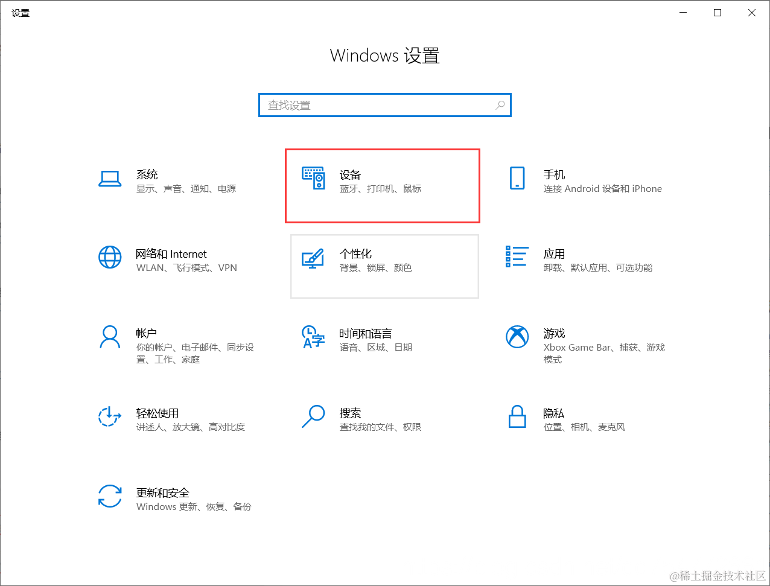Open the 手机 category title
This screenshot has height=586, width=770.
tap(554, 174)
